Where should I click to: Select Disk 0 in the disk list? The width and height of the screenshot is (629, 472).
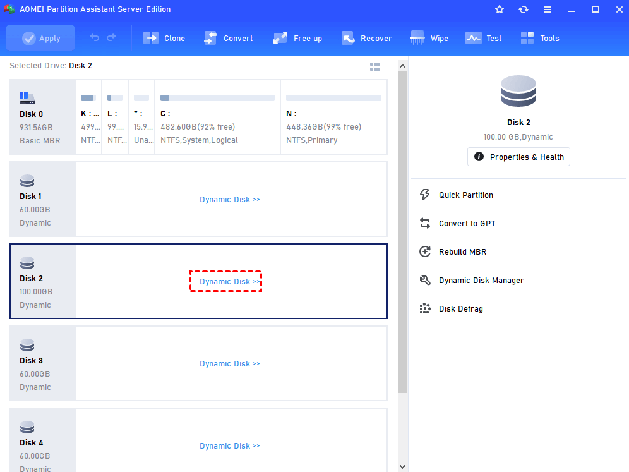pos(42,117)
